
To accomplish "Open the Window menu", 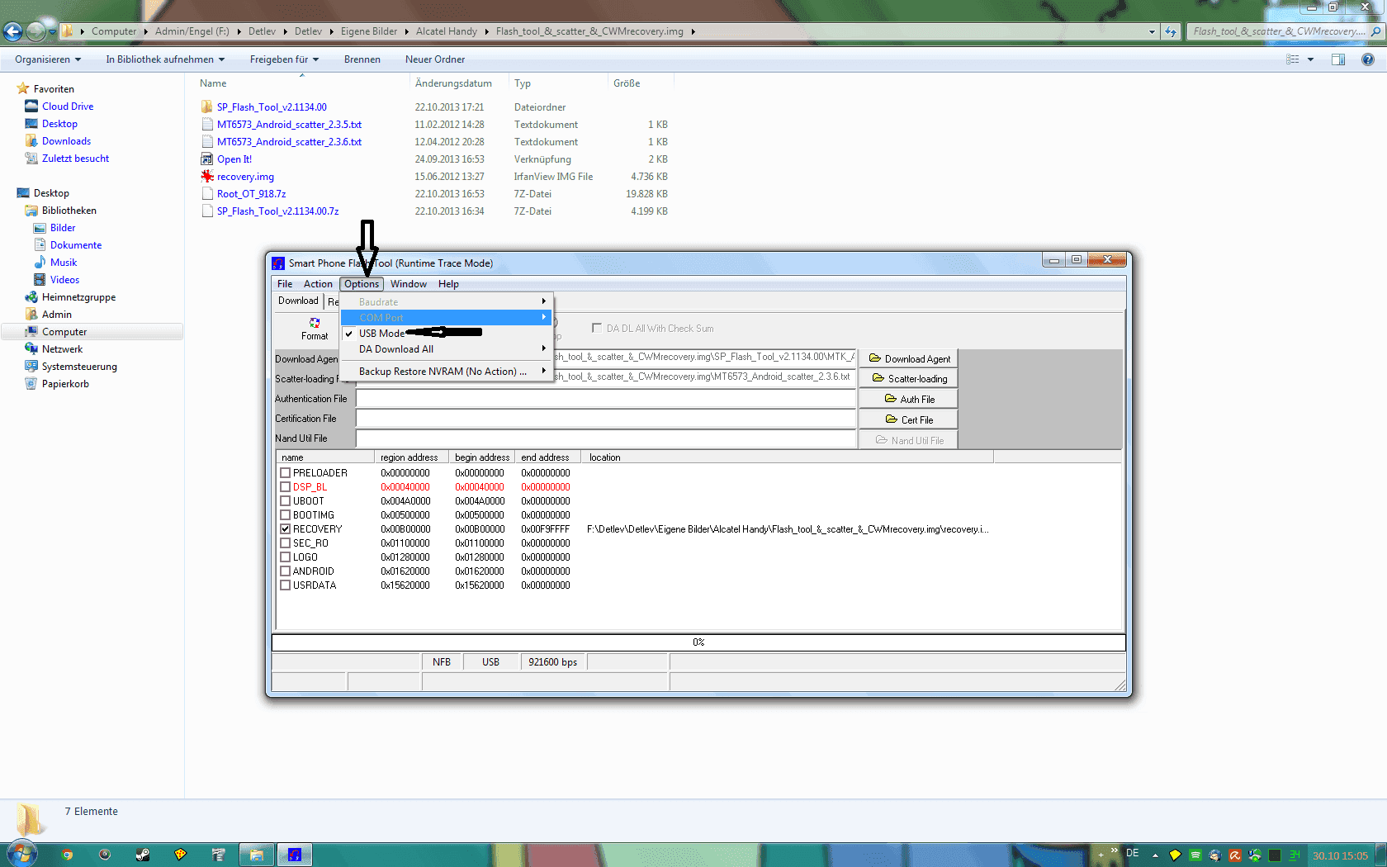I will click(x=409, y=284).
